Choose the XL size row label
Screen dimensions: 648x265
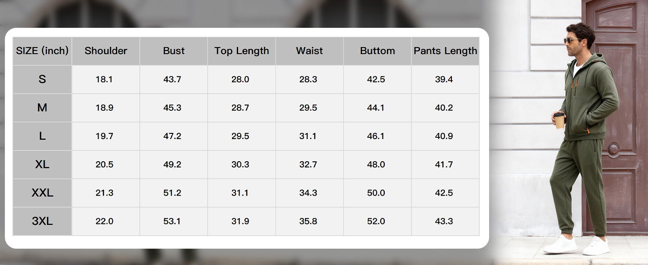(42, 164)
